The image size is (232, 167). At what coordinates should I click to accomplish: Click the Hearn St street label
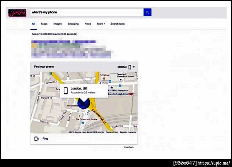tap(44, 122)
